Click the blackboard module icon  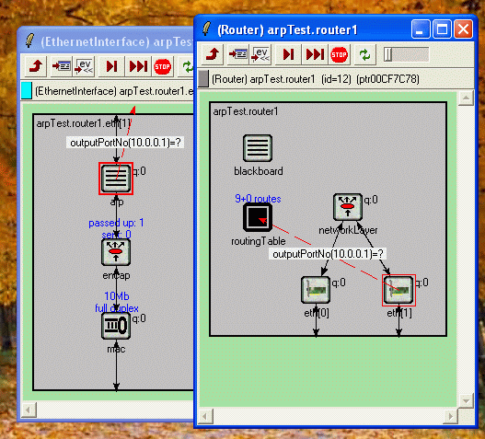[x=258, y=148]
